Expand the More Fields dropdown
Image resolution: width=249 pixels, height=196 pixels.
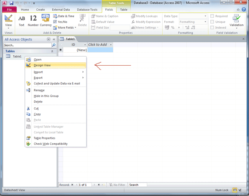click(x=65, y=28)
